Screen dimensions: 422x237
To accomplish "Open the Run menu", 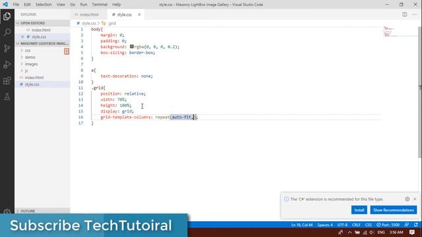I will click(x=84, y=5).
